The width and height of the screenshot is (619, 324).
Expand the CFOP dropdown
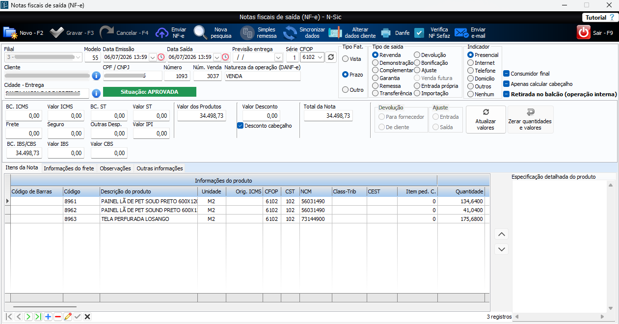coord(320,57)
